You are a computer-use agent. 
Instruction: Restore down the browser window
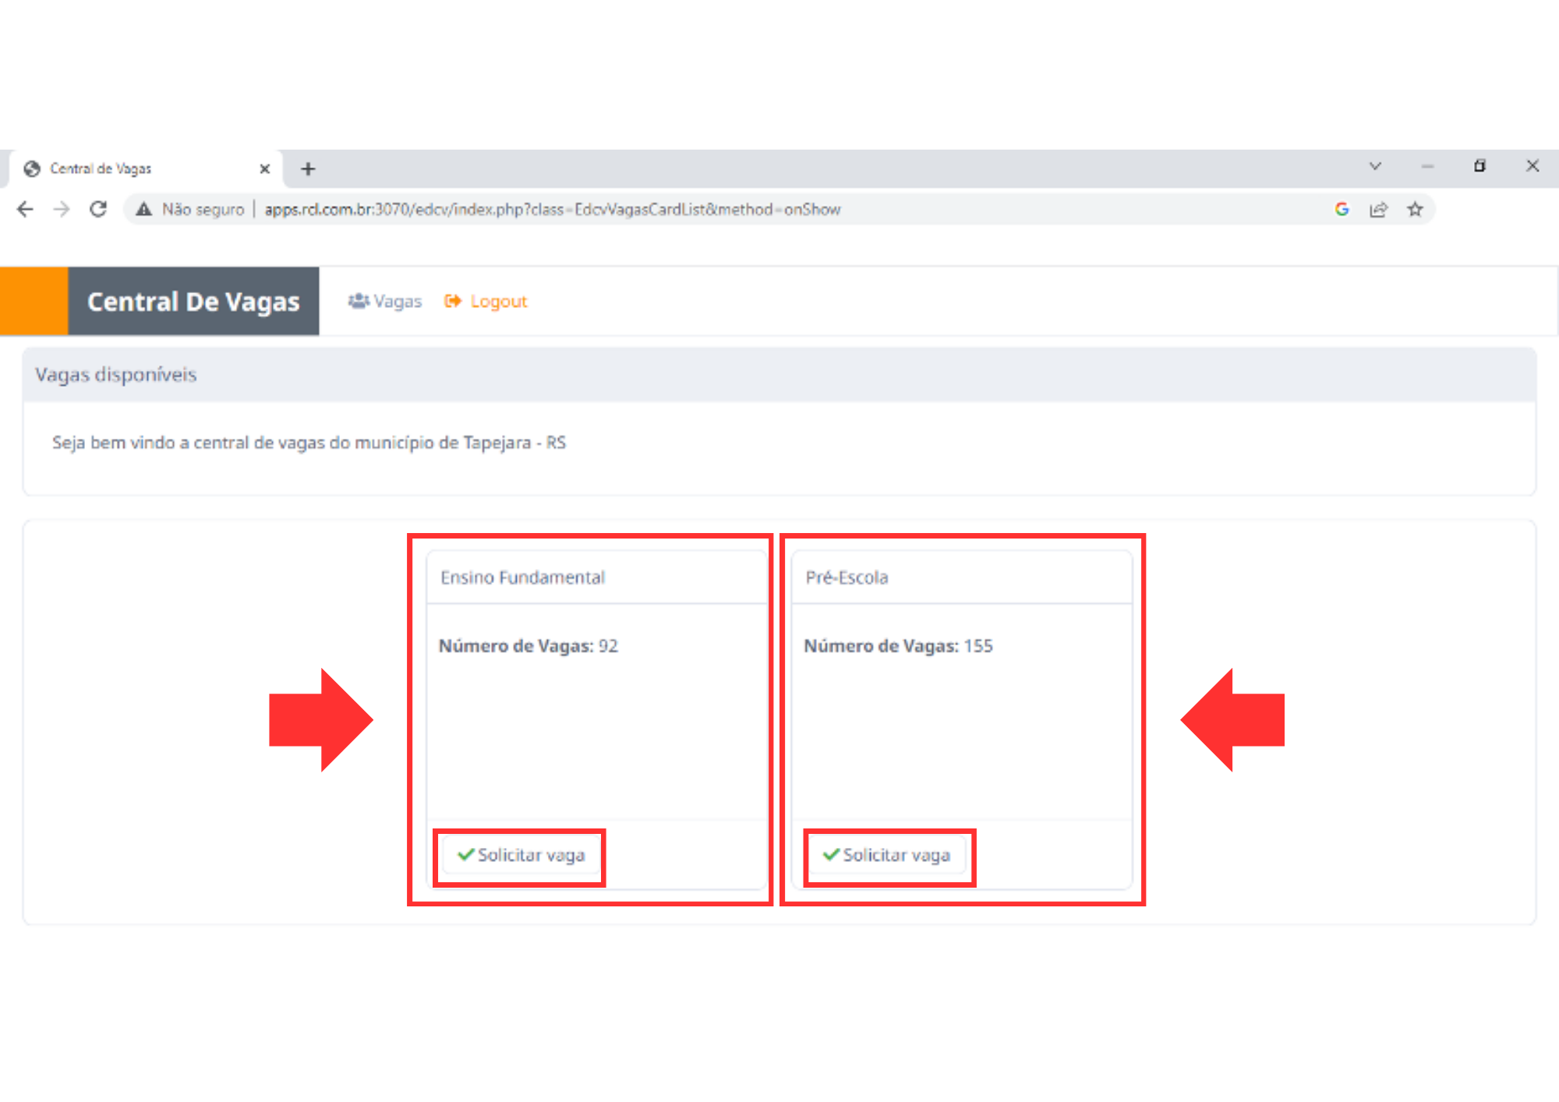[1479, 165]
